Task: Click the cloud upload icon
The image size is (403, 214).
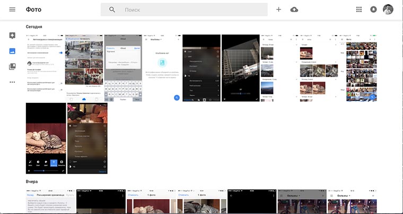Action: 294,10
